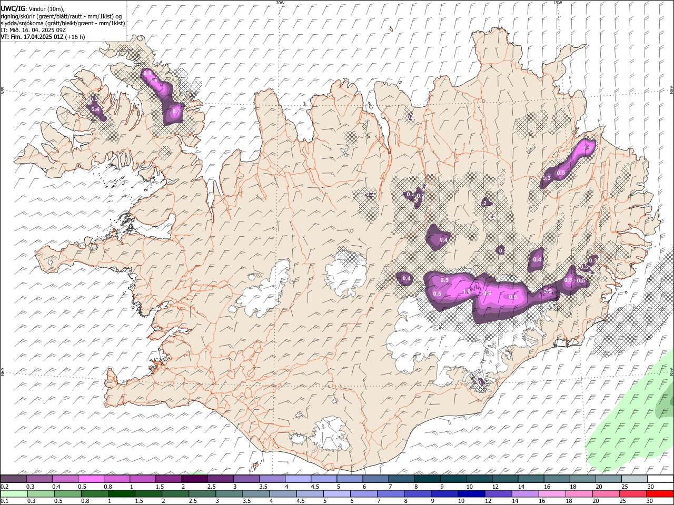Select the palest green swatch between 0.1 and 0.3
The height and width of the screenshot is (505, 674).
(x=14, y=493)
